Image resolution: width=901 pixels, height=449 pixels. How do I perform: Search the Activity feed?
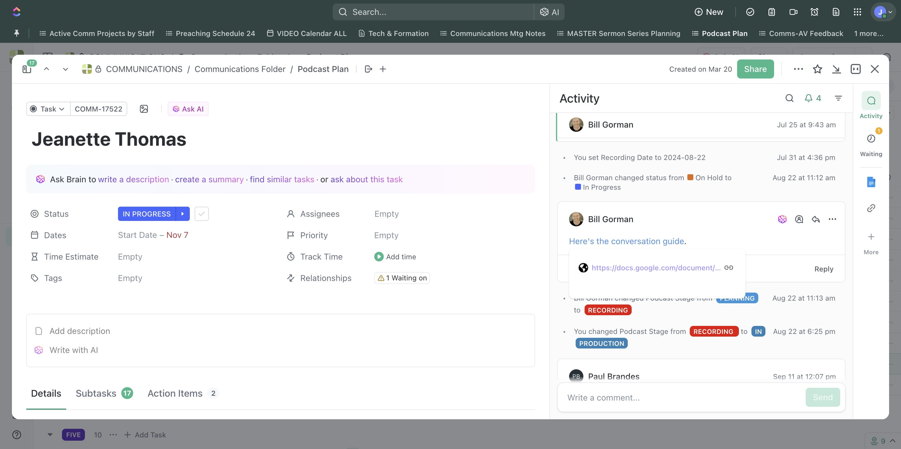[790, 98]
